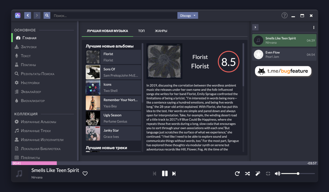
Task: Click the remaining time -03:57 label
Action: coord(312,163)
